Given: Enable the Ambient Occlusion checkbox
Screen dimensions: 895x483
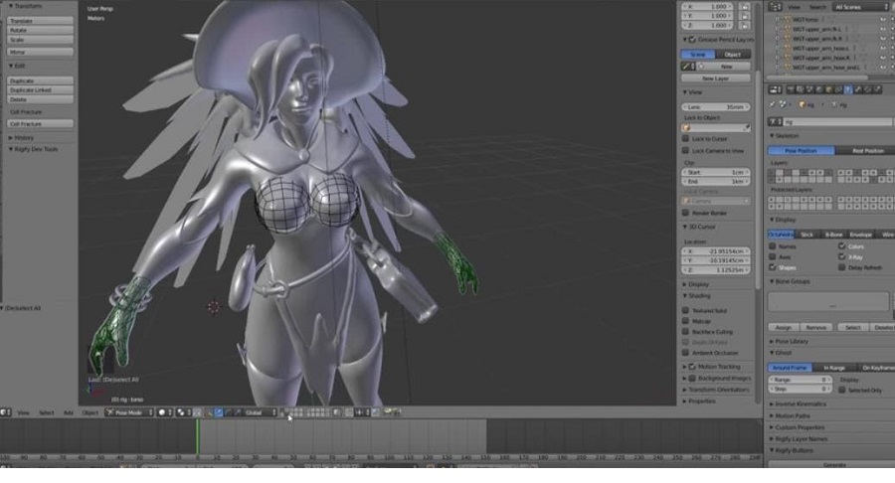Looking at the screenshot, I should [x=686, y=353].
